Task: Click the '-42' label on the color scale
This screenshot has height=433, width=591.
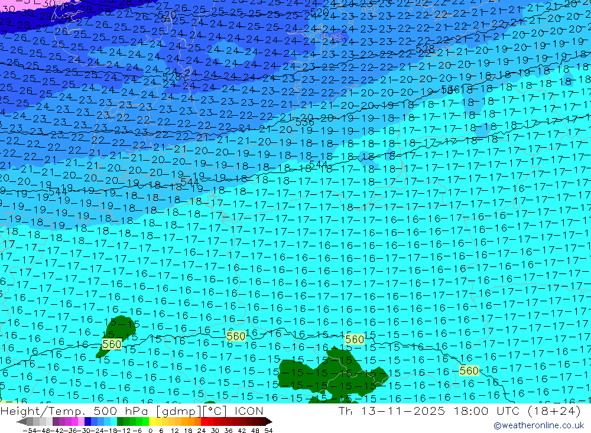Action: [58, 431]
